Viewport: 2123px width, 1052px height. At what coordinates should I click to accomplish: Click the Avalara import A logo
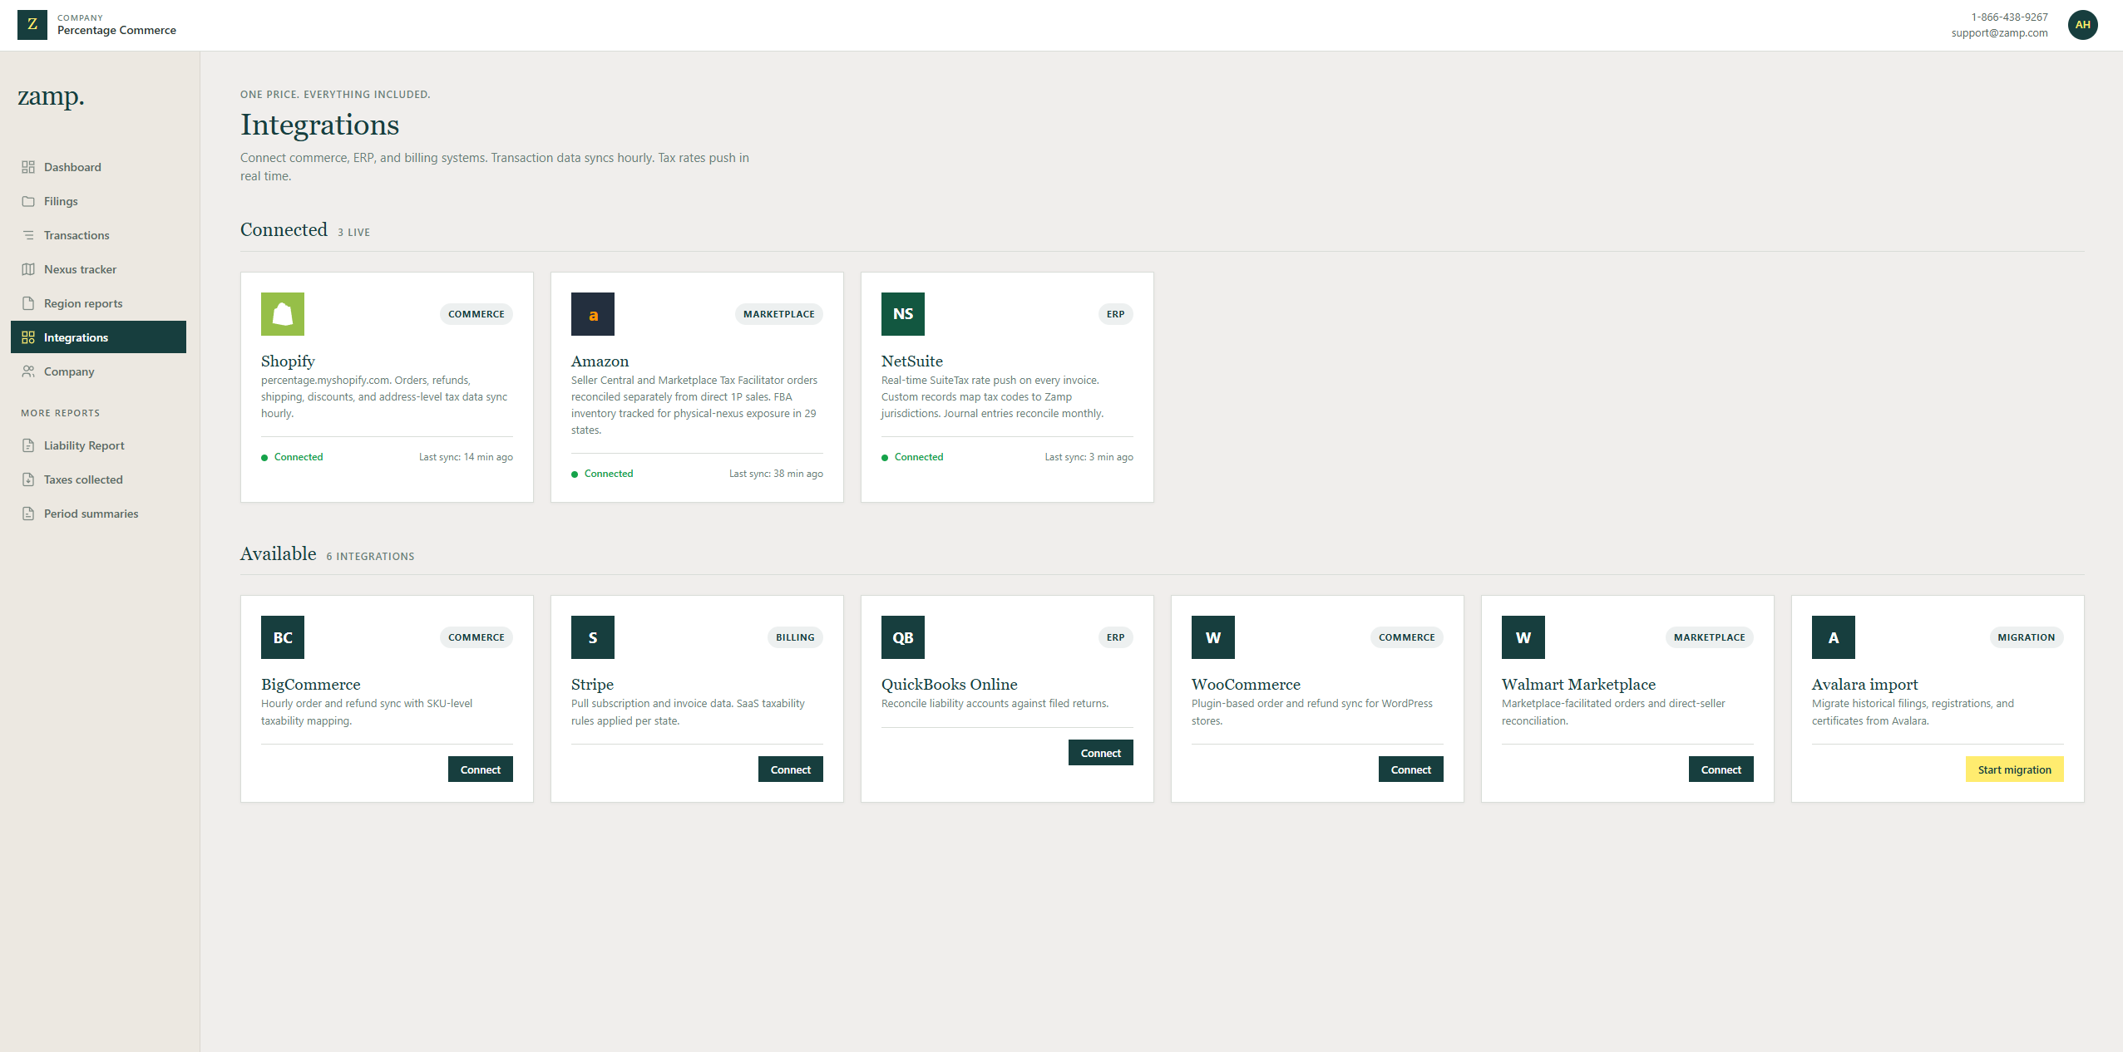coord(1834,637)
